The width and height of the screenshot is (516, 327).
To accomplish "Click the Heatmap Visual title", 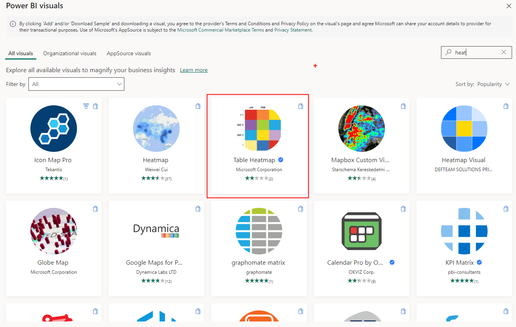I will pyautogui.click(x=463, y=160).
